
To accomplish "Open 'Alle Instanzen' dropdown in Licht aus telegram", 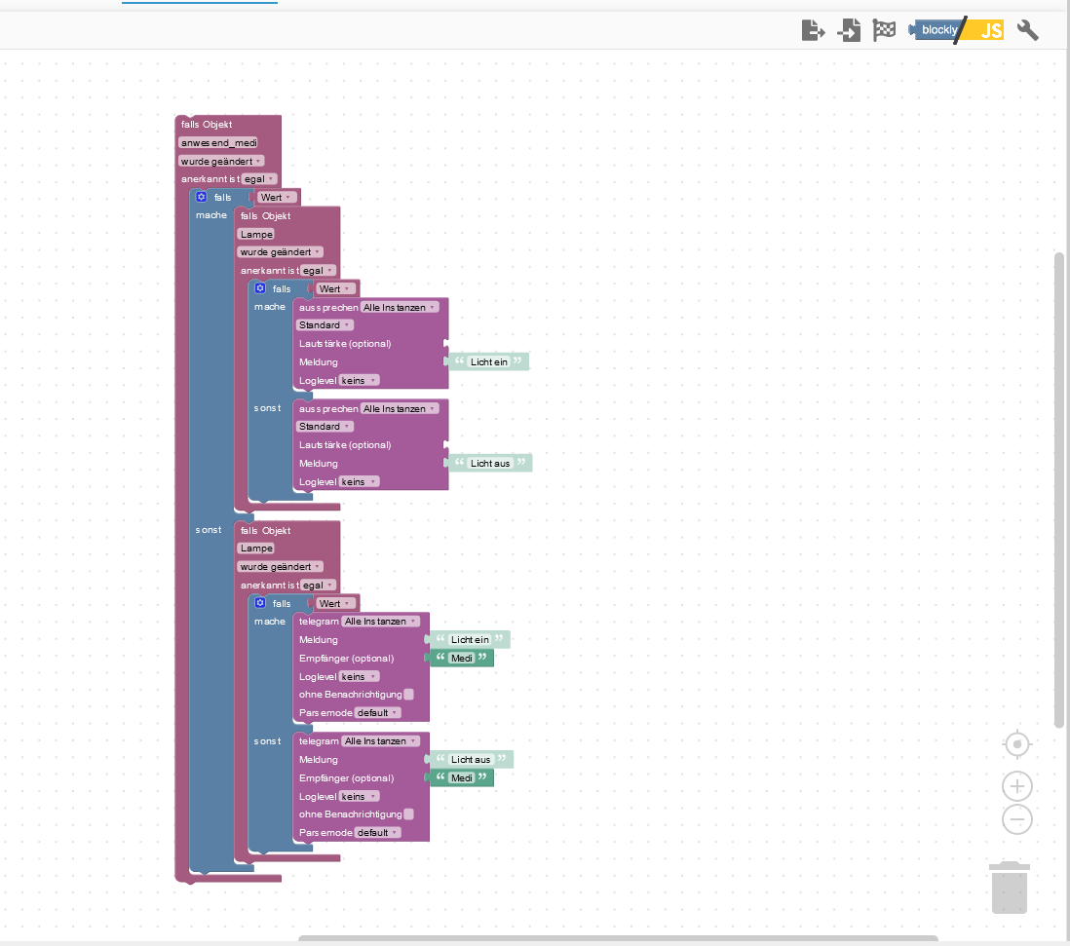I will coord(381,741).
